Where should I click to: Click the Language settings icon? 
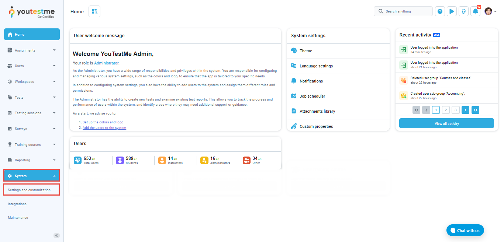tap(294, 66)
